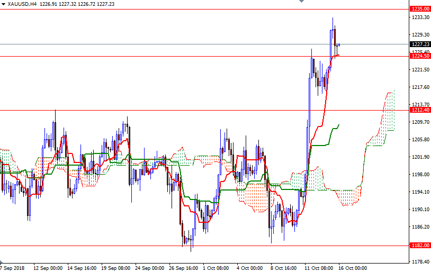Open the XAUUSD,H4 chart dropdown arrow
The height and width of the screenshot is (272, 431).
pos(3,4)
